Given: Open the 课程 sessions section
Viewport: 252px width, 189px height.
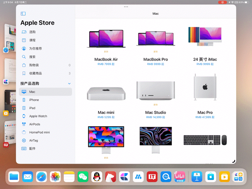Looking at the screenshot, I should pyautogui.click(x=45, y=40).
